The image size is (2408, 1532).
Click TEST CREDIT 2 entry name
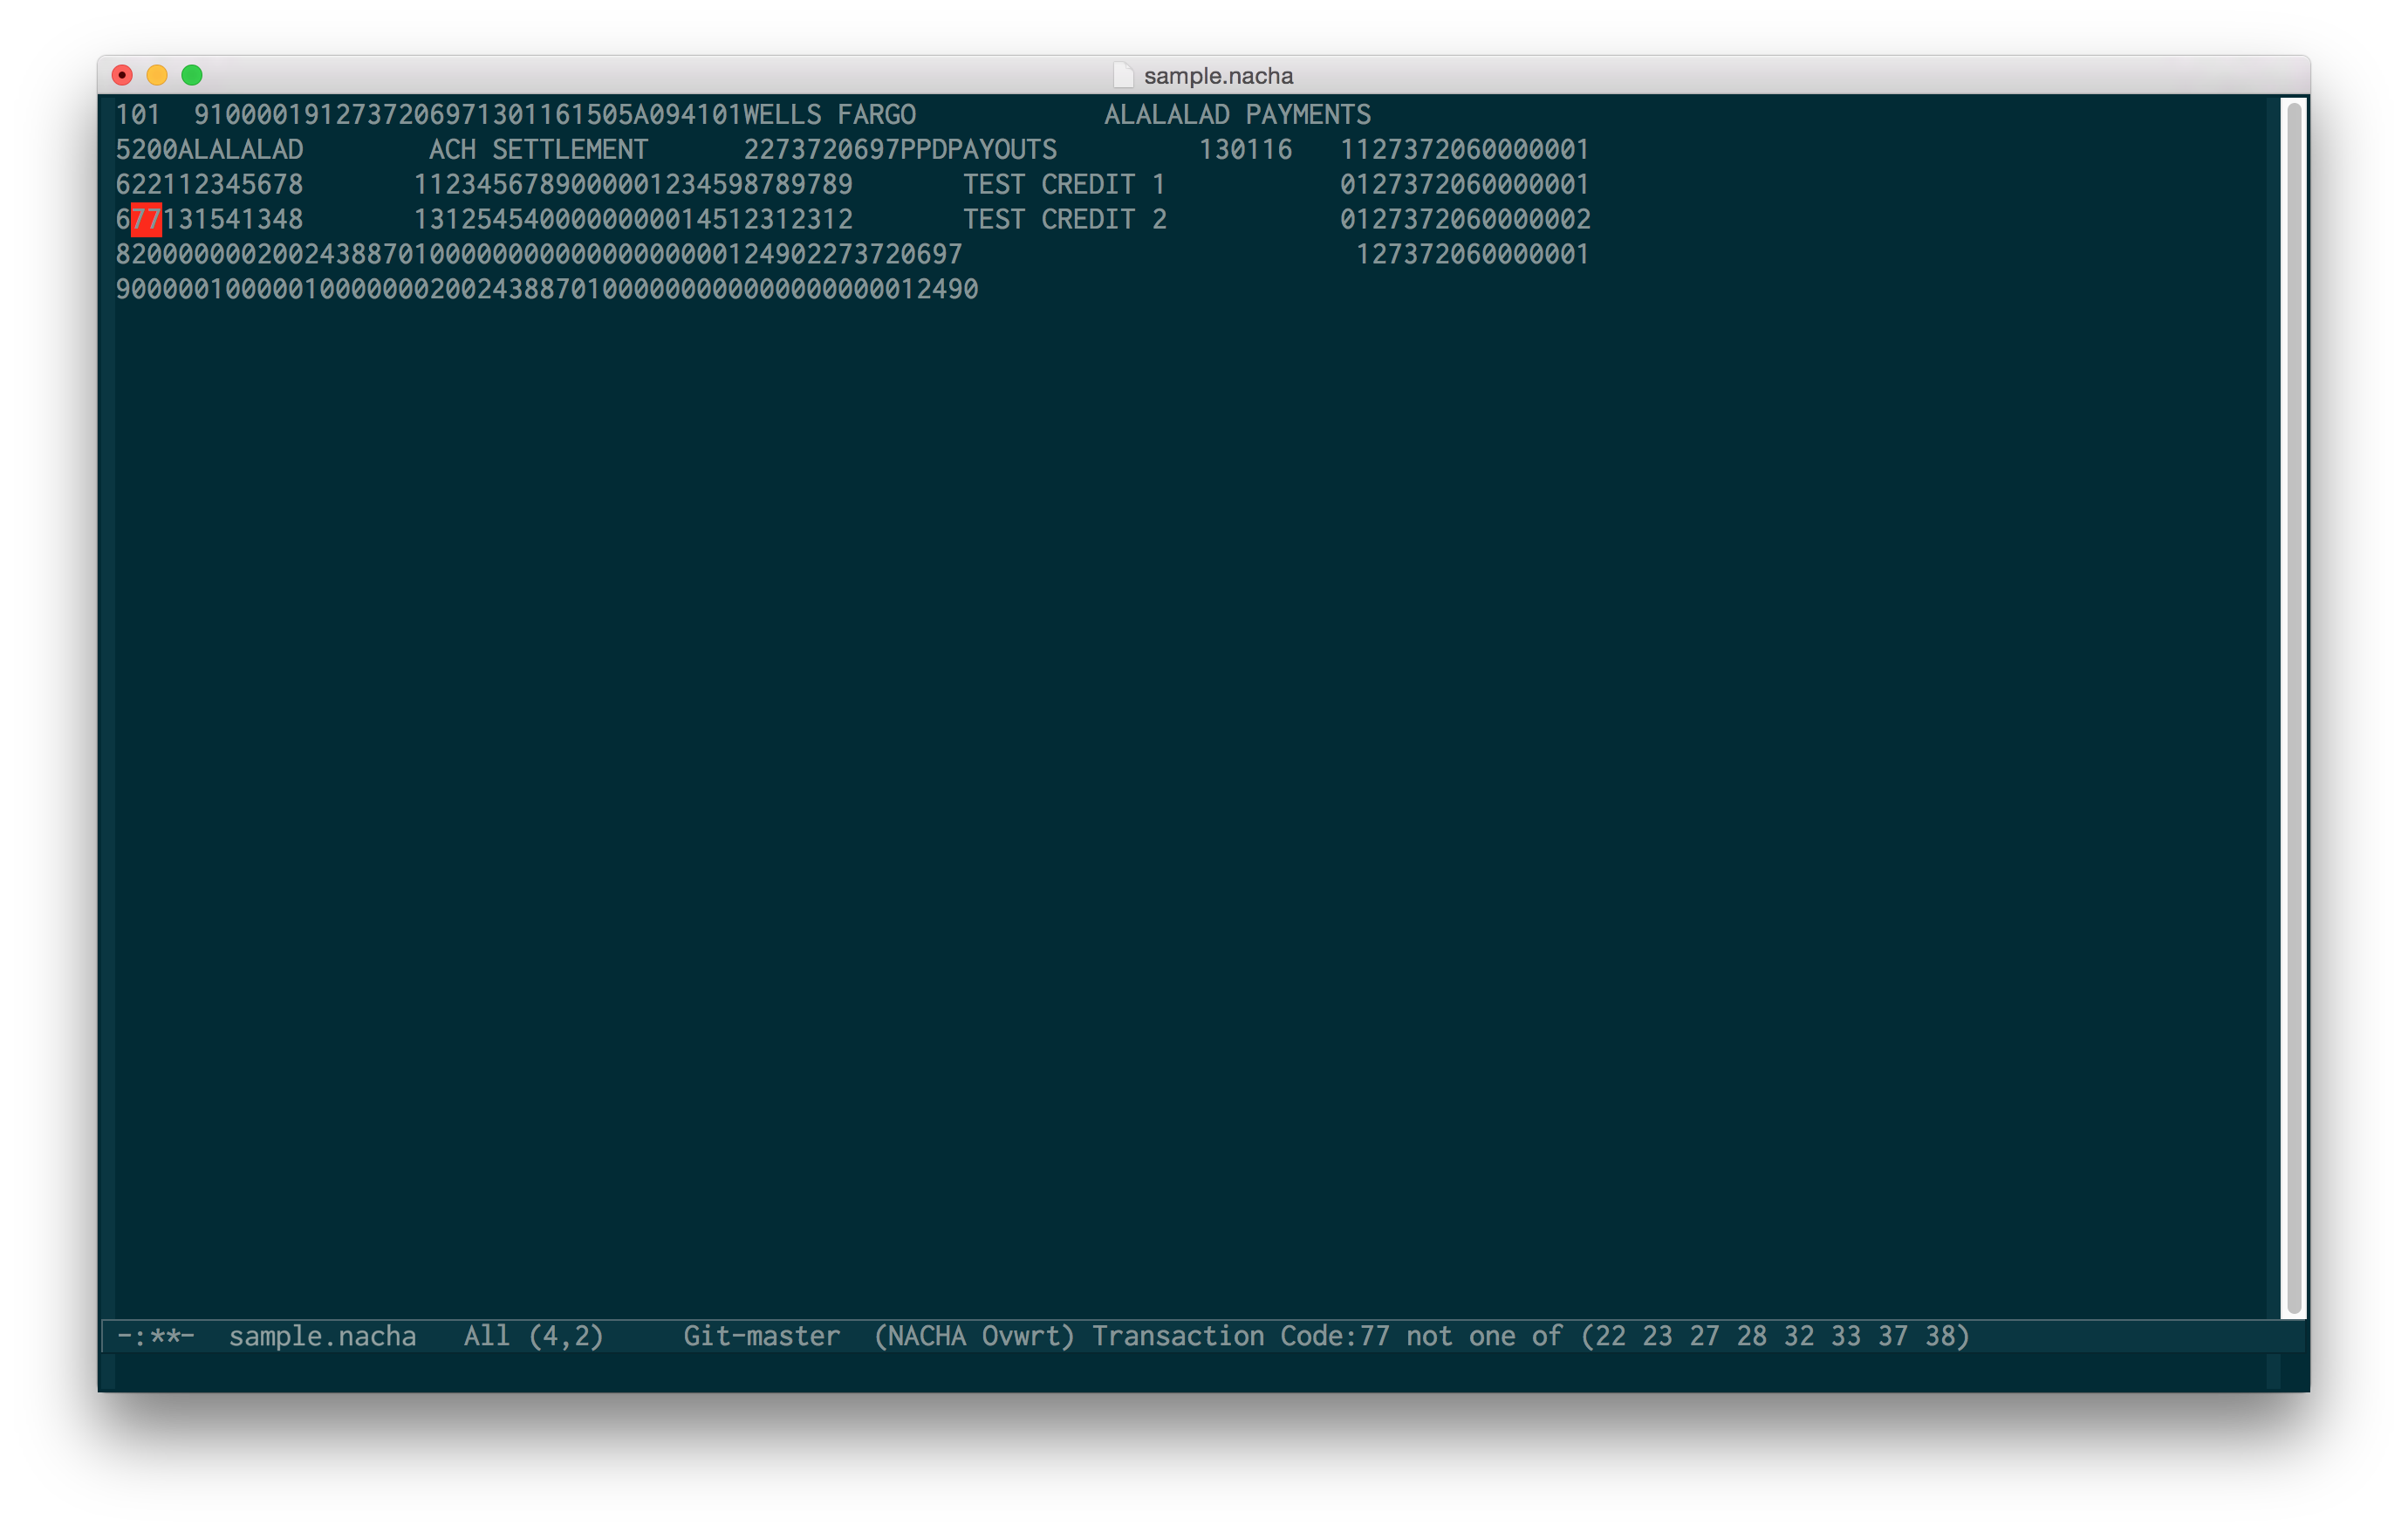(1064, 219)
